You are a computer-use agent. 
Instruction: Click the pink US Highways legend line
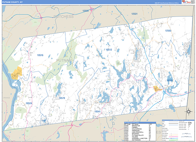click(x=173, y=137)
